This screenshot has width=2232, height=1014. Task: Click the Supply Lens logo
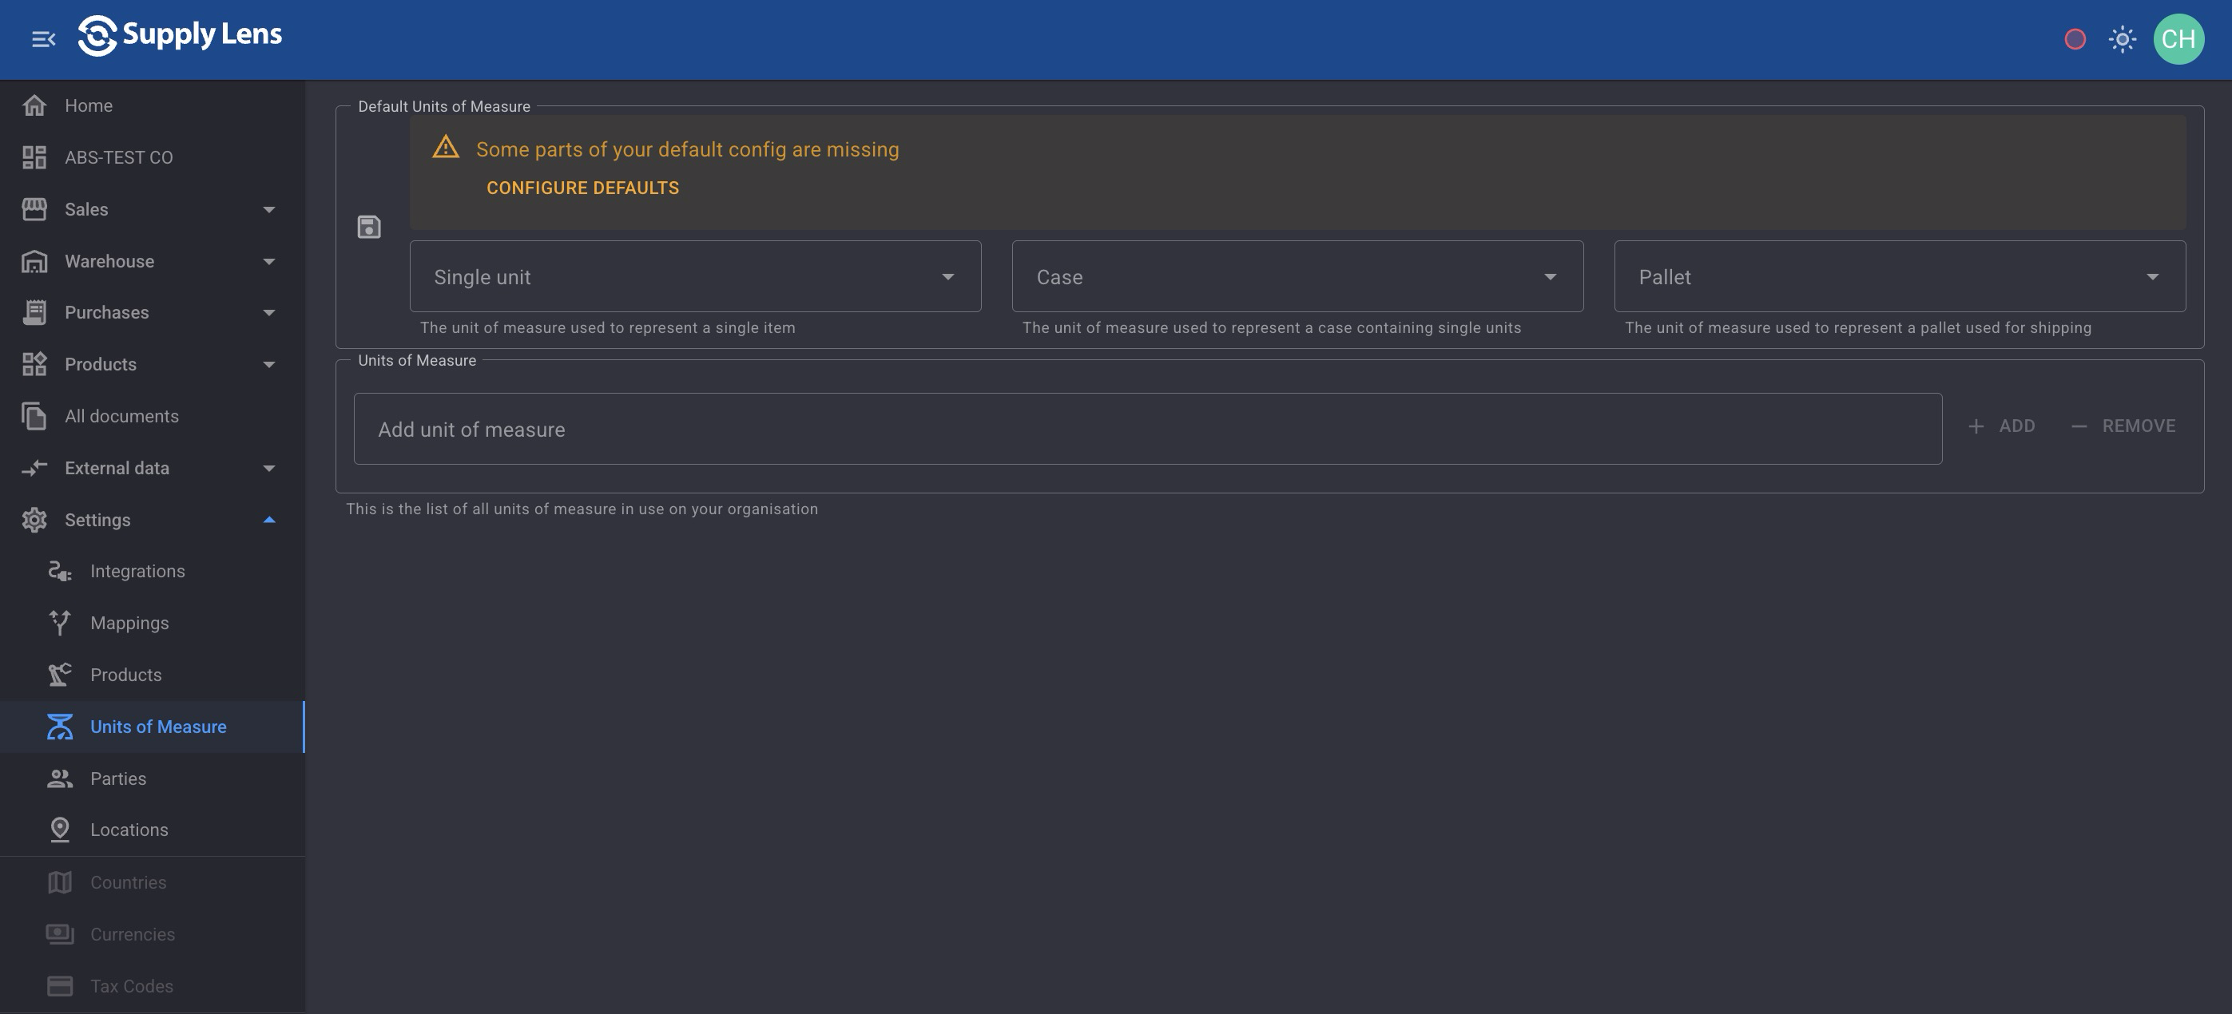[181, 35]
